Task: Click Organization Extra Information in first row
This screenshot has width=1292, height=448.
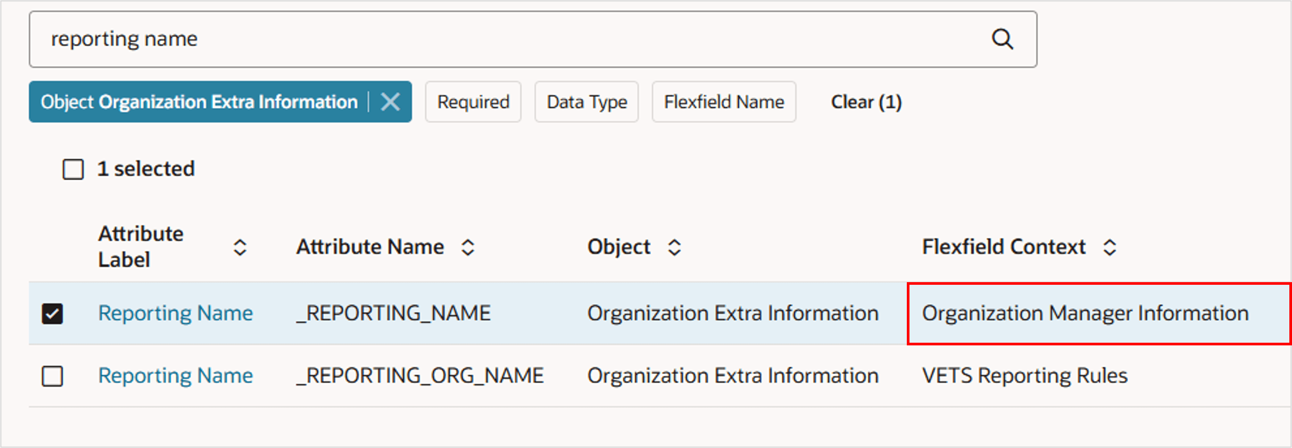Action: click(x=733, y=313)
